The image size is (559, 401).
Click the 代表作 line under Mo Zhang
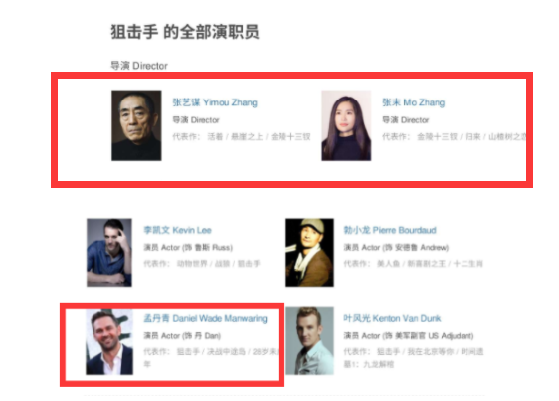(455, 137)
